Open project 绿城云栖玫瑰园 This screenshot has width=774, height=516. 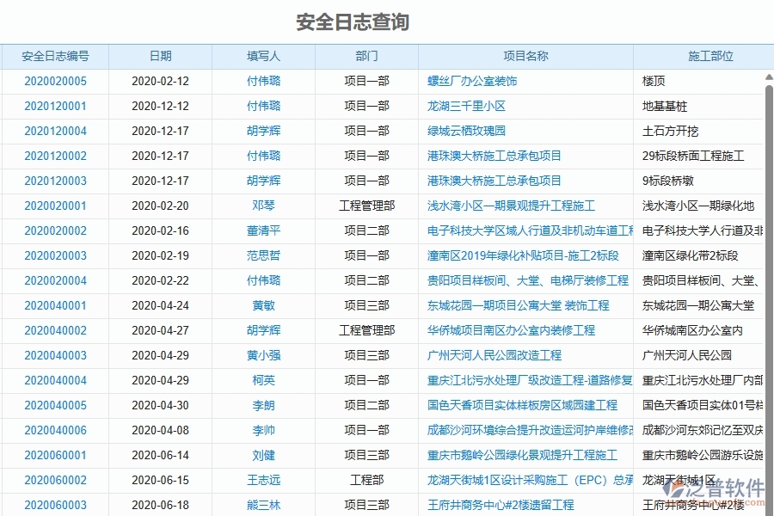click(464, 131)
